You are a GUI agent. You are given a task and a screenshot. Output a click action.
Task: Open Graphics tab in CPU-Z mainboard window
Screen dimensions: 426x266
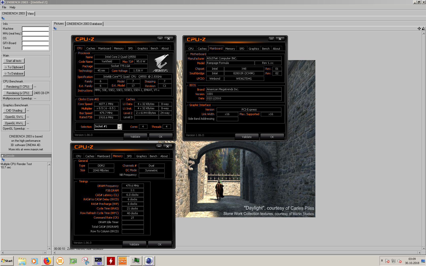pyautogui.click(x=254, y=49)
